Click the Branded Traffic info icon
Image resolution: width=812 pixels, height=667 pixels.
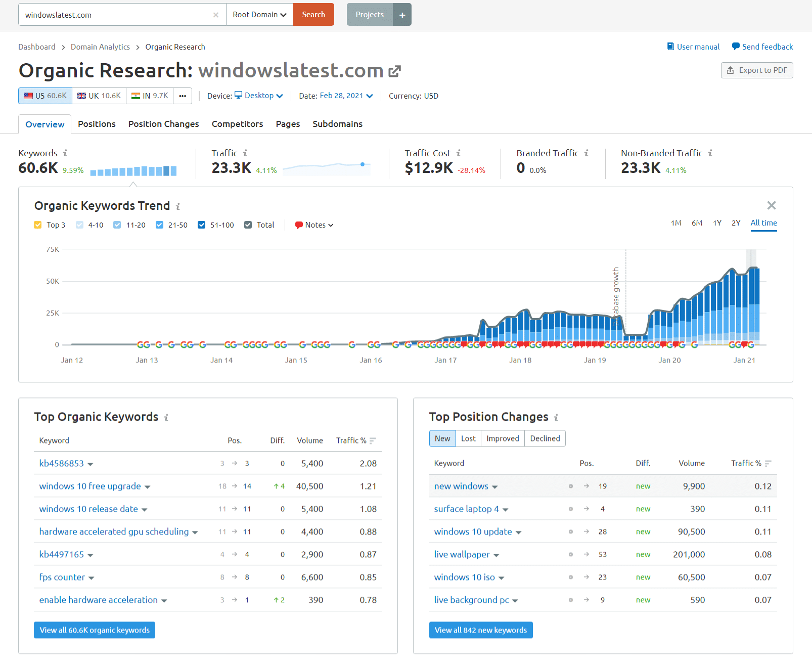tap(587, 153)
